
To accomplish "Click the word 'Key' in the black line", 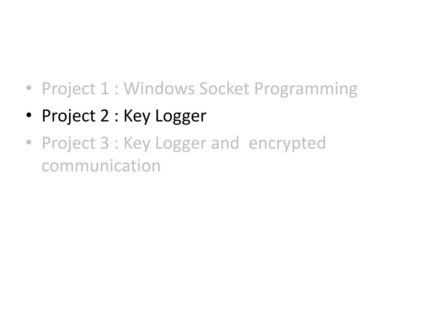I will click(137, 117).
